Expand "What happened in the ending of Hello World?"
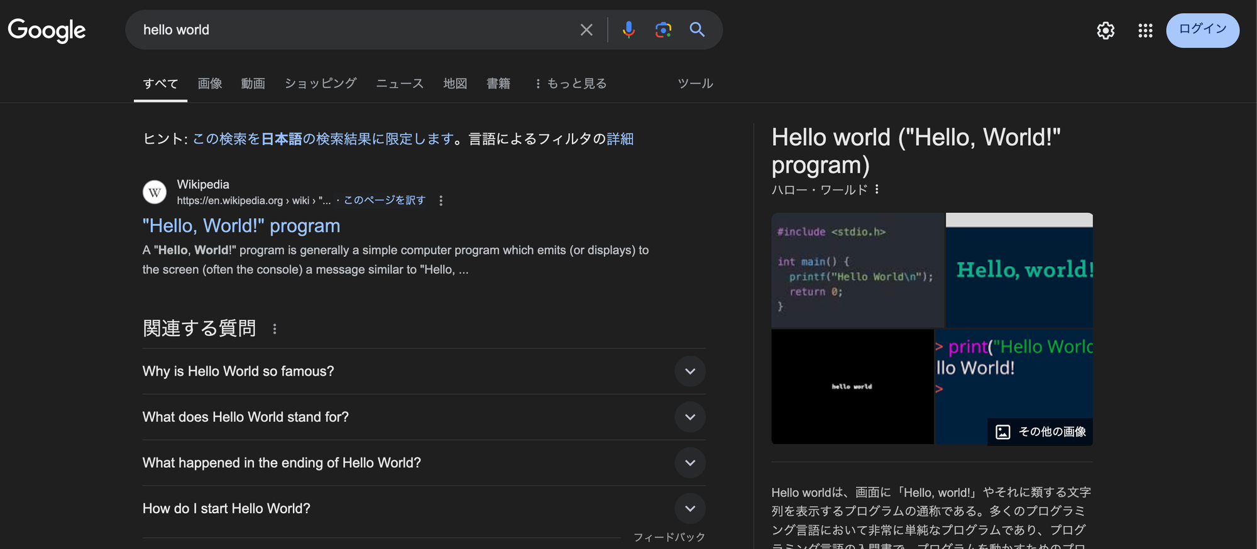Viewport: 1257px width, 549px height. 424,463
